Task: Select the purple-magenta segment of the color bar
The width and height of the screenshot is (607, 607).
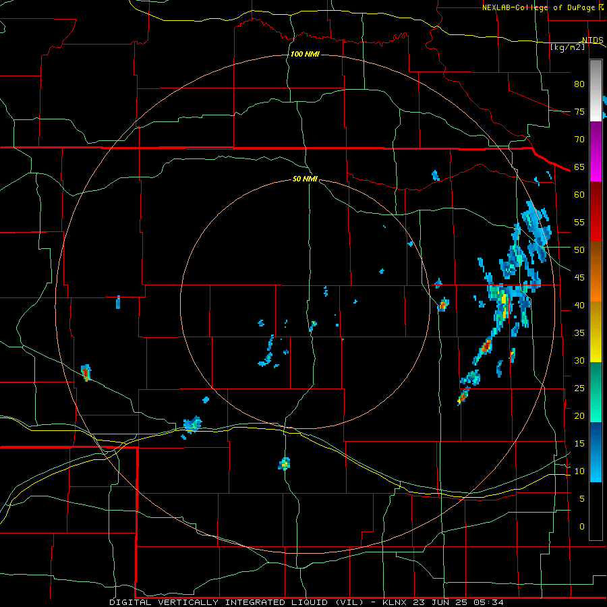Action: [596, 152]
